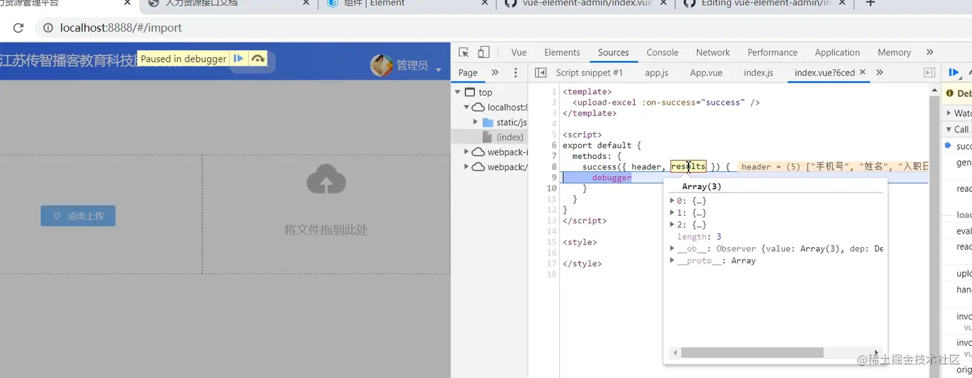
Task: Open the app.js editor tab
Action: coord(657,73)
